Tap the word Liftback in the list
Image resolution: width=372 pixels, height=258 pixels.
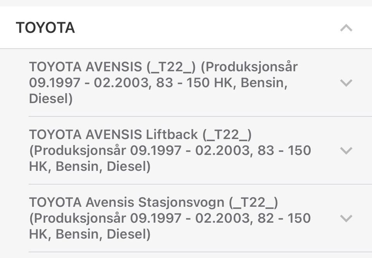coord(172,135)
